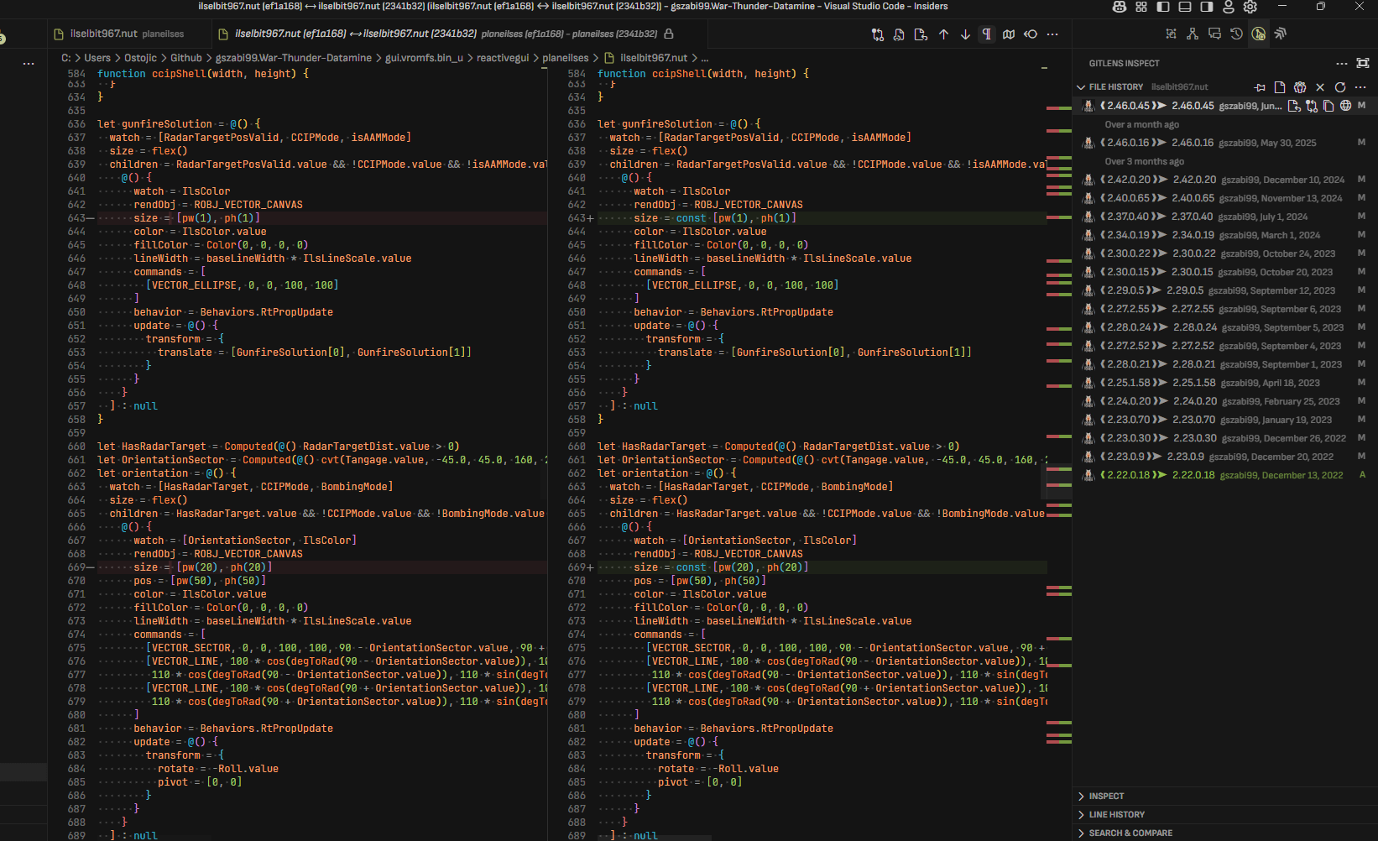Open GitLens Inspect panel ellipsis menu

click(x=1341, y=64)
